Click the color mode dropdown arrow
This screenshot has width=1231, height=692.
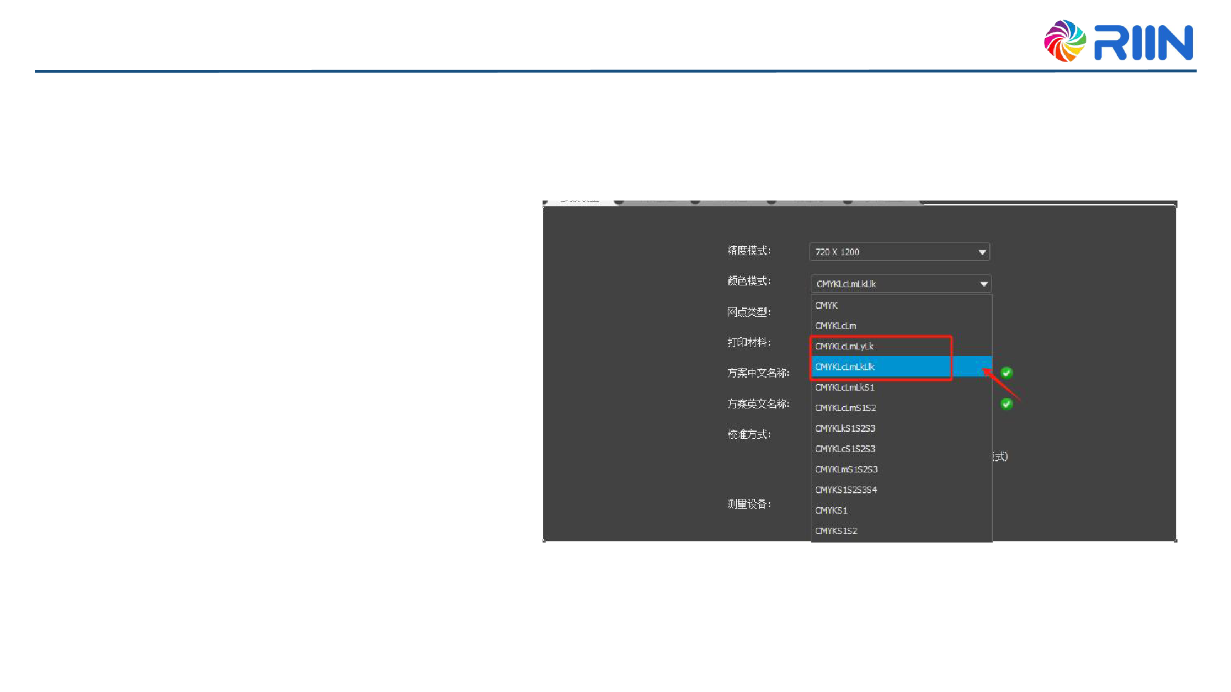tap(983, 284)
